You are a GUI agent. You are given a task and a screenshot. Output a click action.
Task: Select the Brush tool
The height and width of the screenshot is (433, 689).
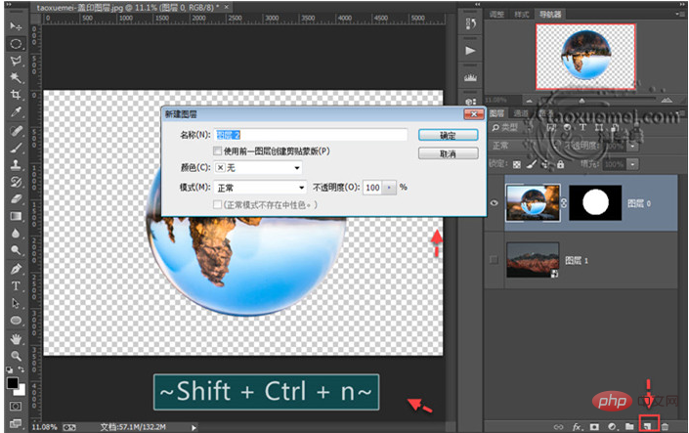click(16, 148)
